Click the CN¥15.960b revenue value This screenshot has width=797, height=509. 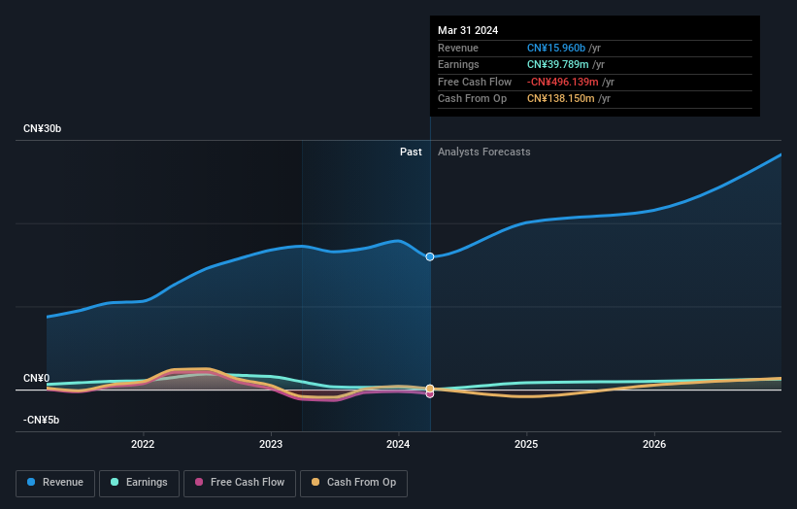click(x=556, y=48)
